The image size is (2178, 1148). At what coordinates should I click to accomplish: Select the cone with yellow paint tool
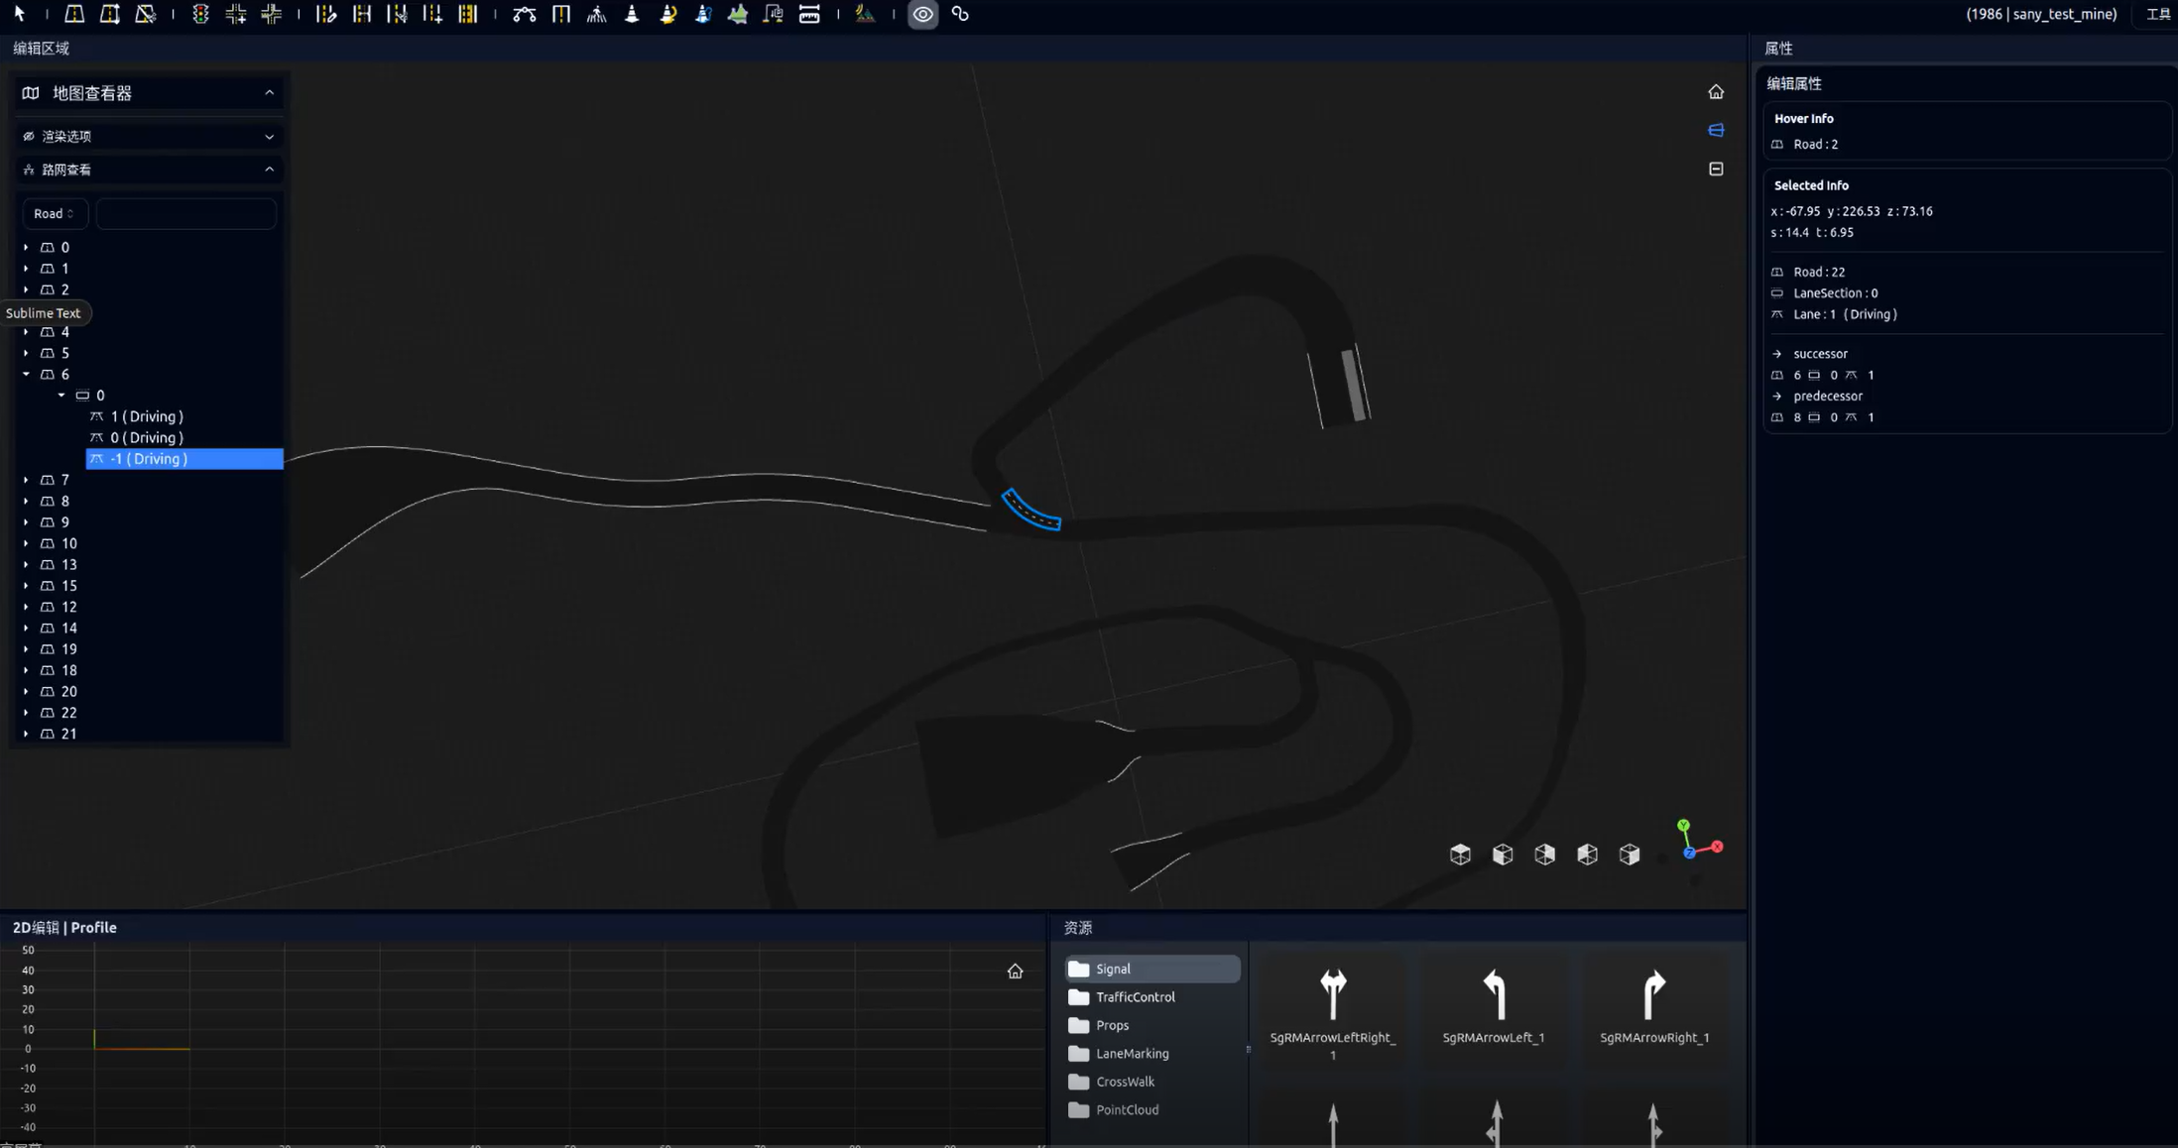pyautogui.click(x=667, y=14)
